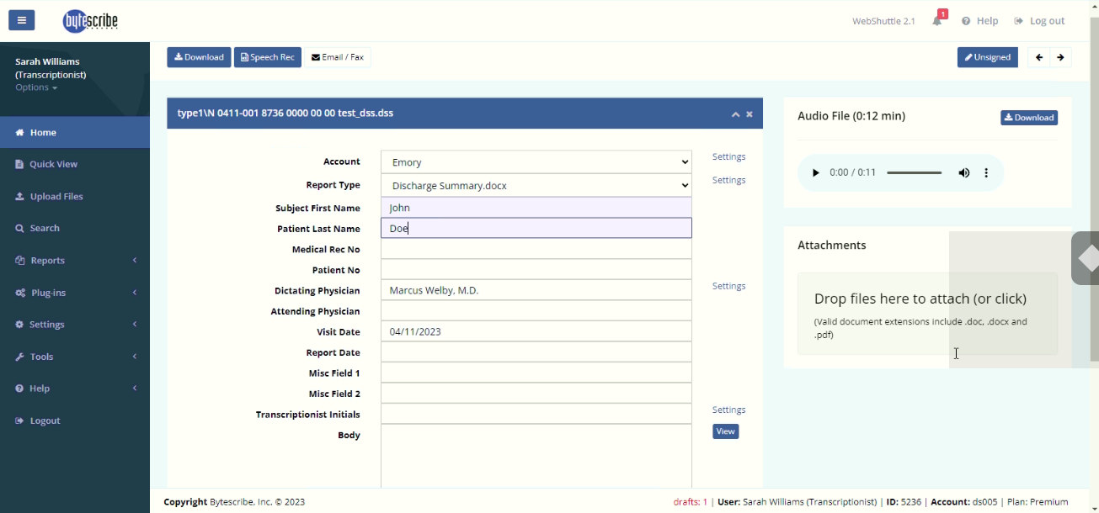The height and width of the screenshot is (513, 1099).
Task: Collapse the document panel with chevron
Action: (x=735, y=114)
